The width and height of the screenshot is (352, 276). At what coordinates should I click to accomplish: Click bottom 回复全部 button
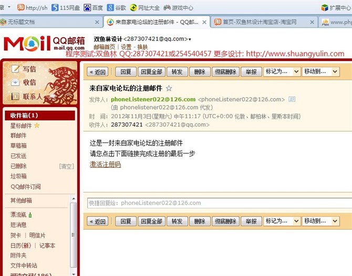(151, 221)
